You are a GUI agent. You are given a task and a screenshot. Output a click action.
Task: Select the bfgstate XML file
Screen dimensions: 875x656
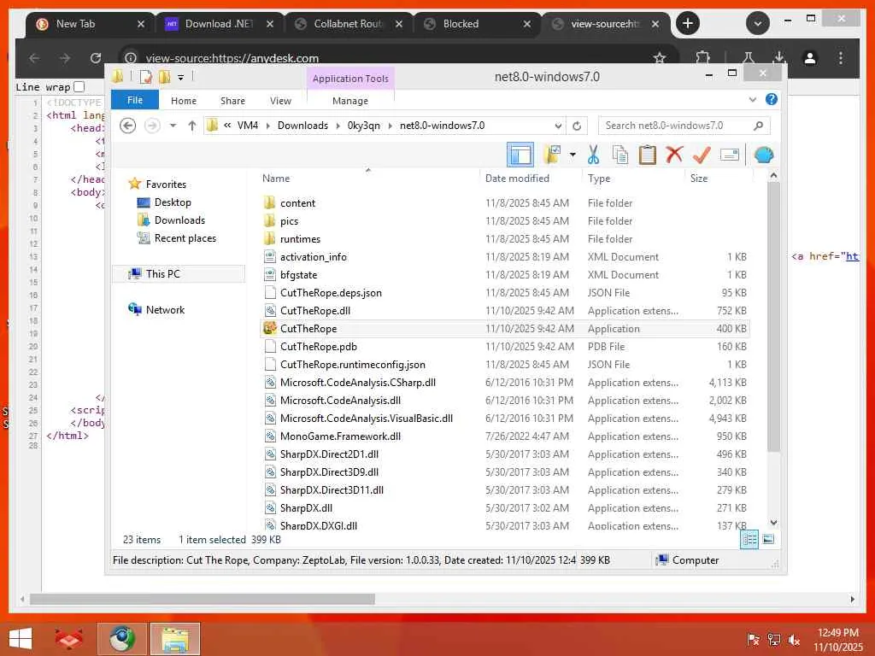tap(298, 275)
